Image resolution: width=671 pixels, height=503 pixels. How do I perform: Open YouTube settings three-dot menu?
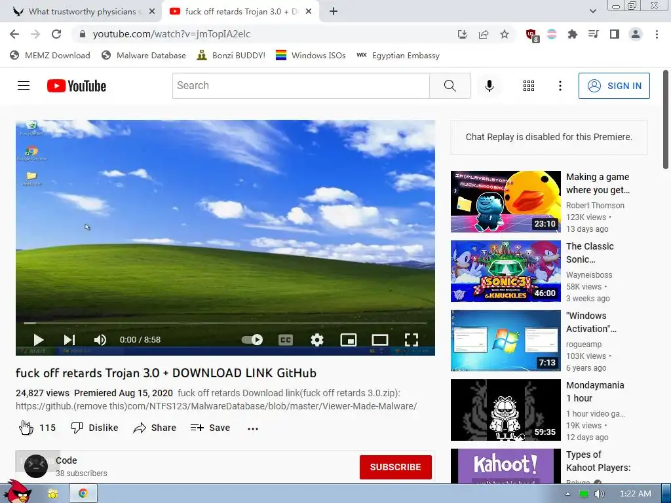point(560,86)
